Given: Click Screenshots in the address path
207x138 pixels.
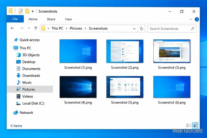Looking at the screenshot, I should coord(98,28).
